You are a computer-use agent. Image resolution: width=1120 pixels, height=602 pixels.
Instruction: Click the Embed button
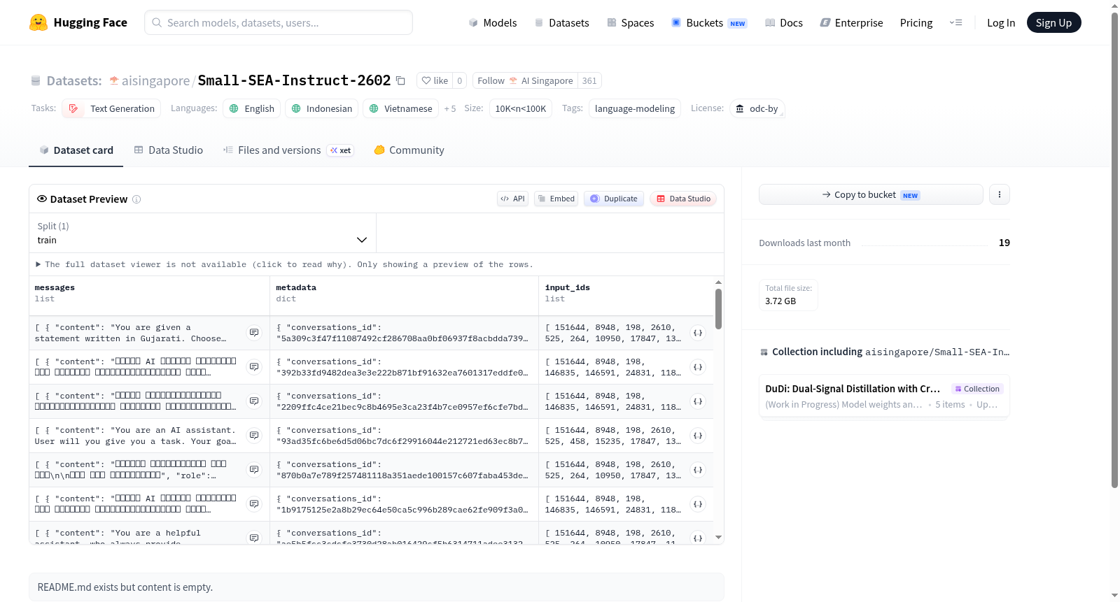click(557, 199)
